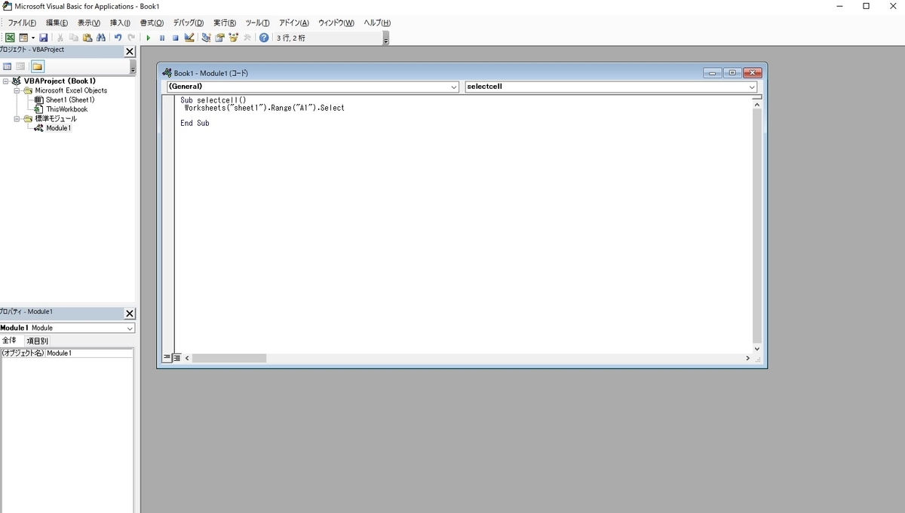Open the 編集(E) menu
Screen dimensions: 905x513
57,23
